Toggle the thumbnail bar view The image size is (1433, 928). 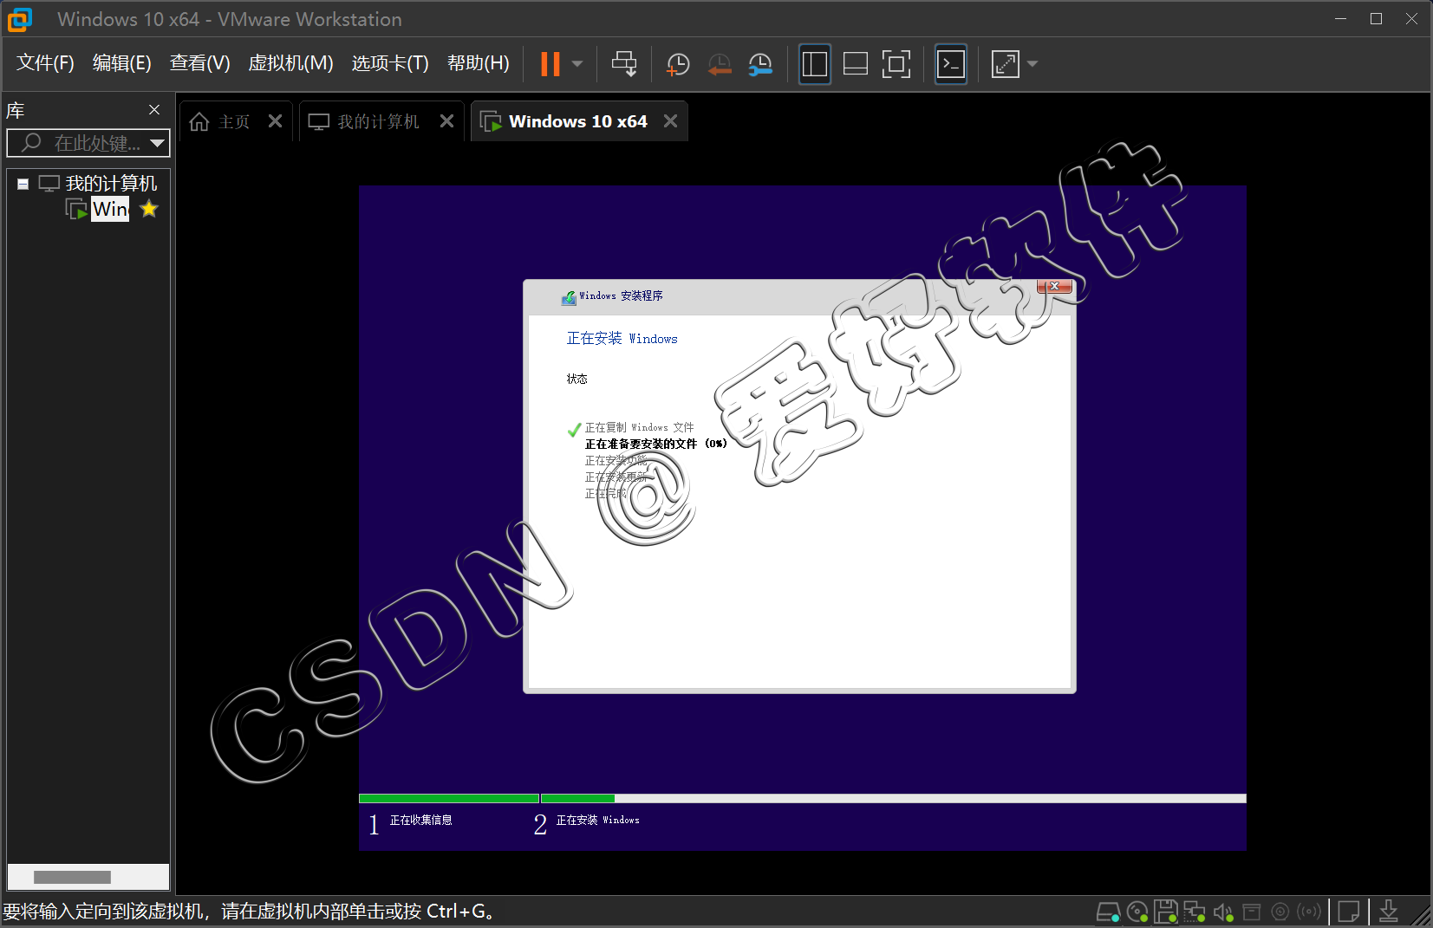pos(856,64)
